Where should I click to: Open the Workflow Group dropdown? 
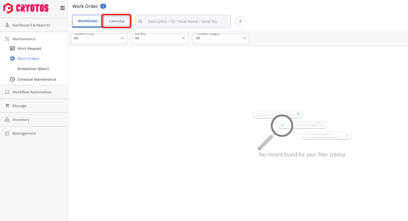[x=99, y=38]
